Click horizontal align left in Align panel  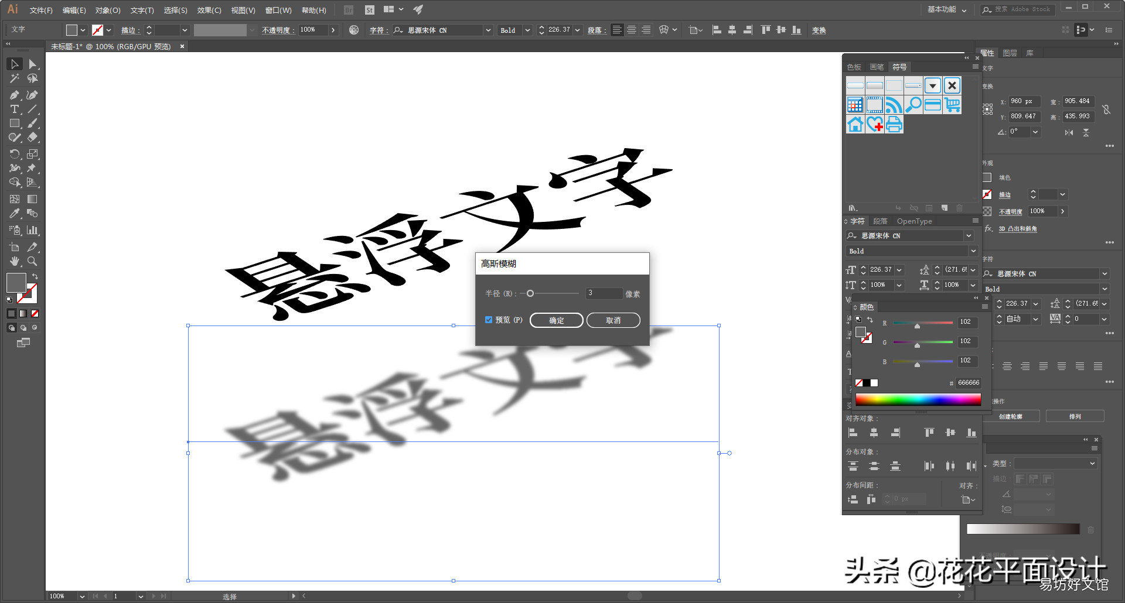(853, 433)
